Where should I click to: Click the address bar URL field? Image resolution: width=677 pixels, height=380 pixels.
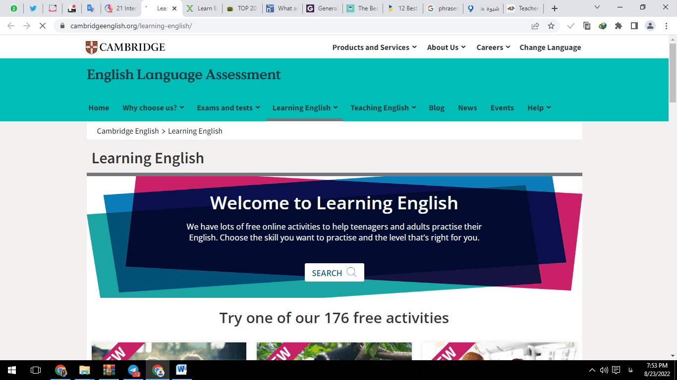point(297,26)
